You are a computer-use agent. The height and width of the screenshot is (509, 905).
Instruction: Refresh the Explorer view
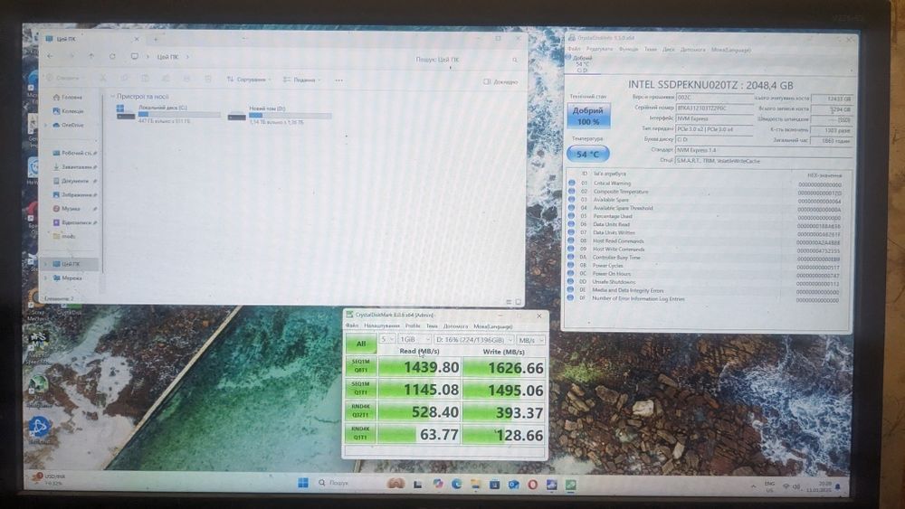pos(112,56)
